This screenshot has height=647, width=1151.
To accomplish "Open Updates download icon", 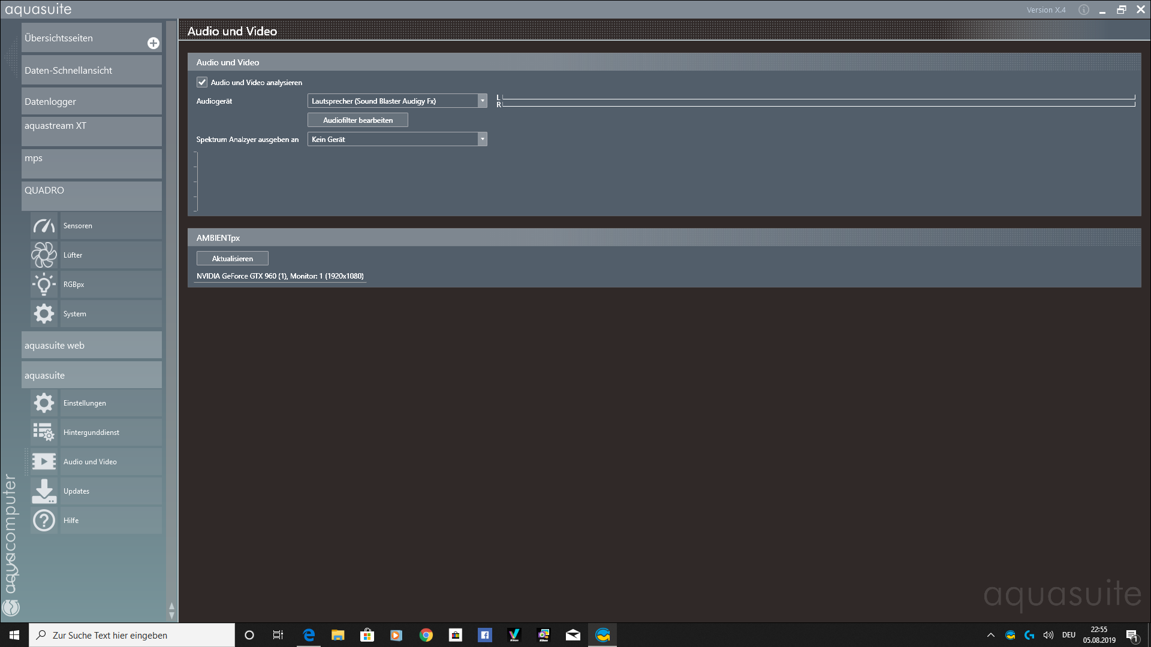I will pyautogui.click(x=44, y=491).
